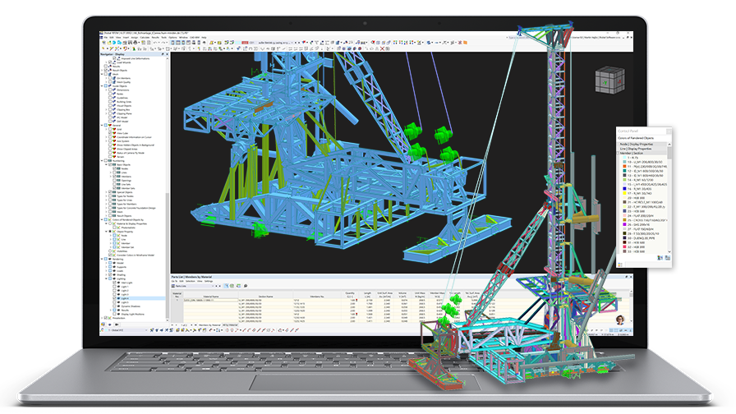The width and height of the screenshot is (736, 414).
Task: Click the New Model toolbar icon
Action: point(103,43)
